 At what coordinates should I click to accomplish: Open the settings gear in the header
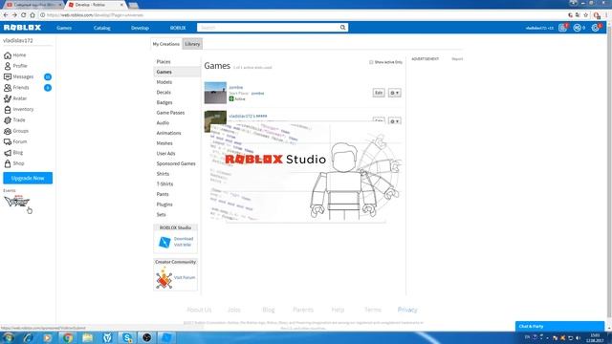click(x=595, y=28)
